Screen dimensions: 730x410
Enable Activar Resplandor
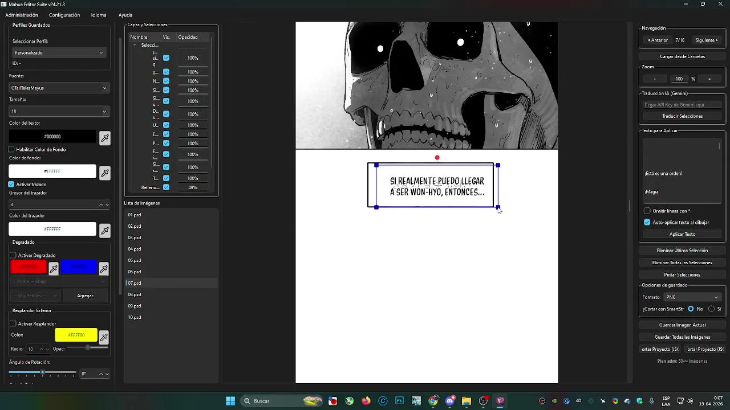coord(13,323)
